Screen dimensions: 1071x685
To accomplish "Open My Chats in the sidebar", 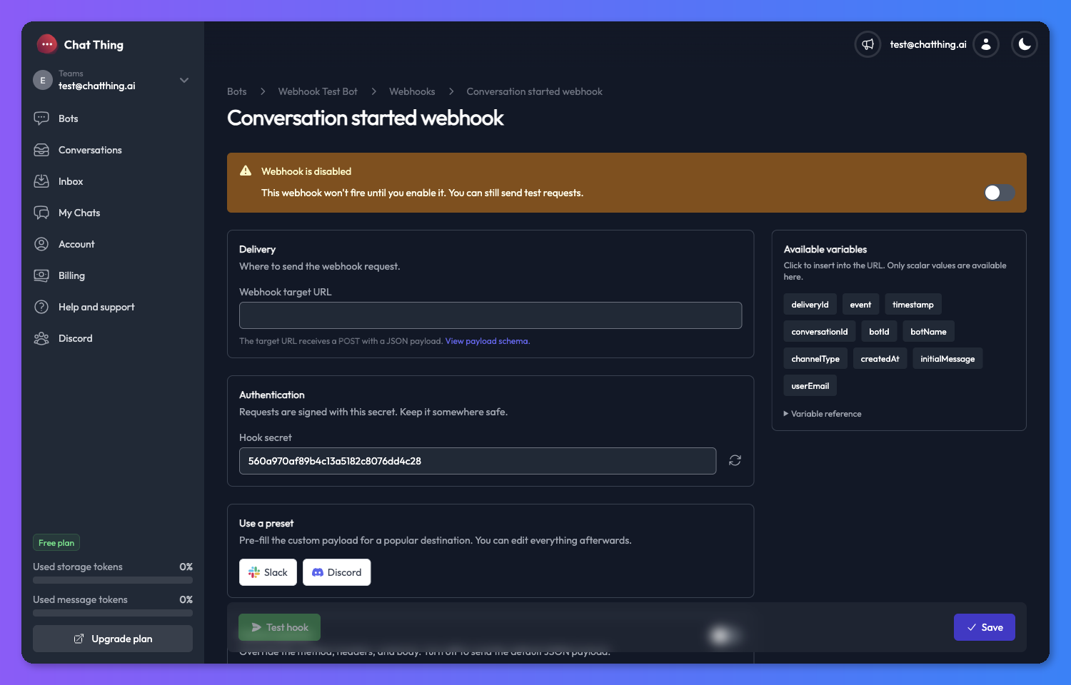I will [x=113, y=213].
